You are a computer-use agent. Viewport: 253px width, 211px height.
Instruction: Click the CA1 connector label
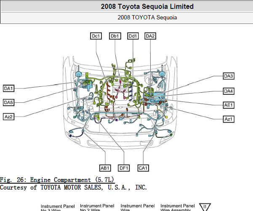pos(143,168)
